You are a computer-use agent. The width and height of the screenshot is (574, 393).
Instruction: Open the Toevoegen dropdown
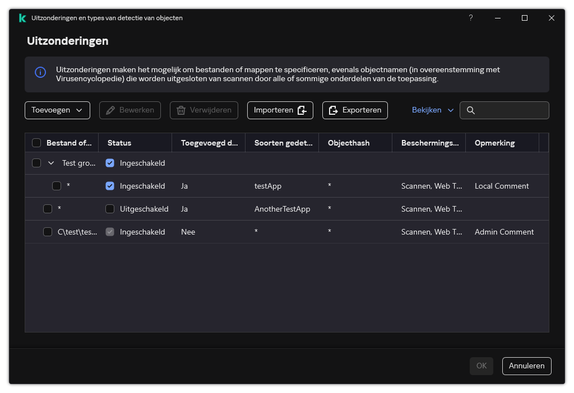pos(57,110)
